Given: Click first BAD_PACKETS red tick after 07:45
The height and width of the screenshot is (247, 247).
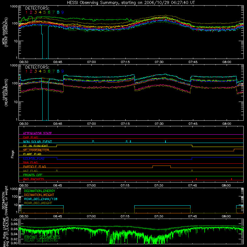Looking at the screenshot, I should 196,179.
